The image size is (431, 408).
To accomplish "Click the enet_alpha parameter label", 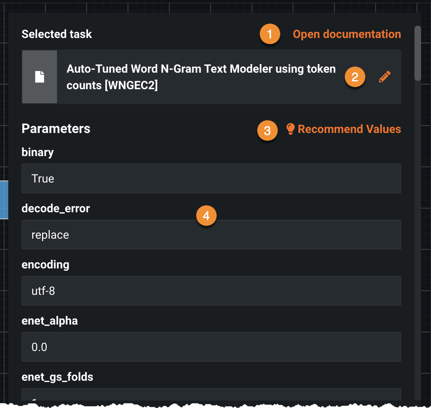I will (x=50, y=320).
